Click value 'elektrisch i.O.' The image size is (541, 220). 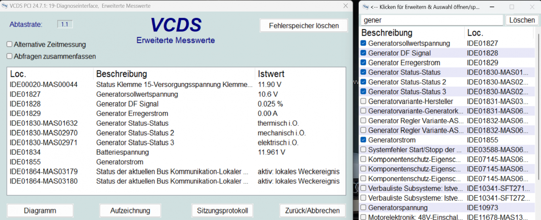(278, 143)
